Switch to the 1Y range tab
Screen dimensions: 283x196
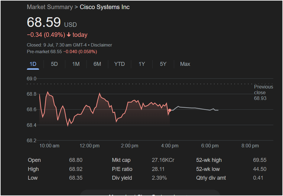(142, 64)
